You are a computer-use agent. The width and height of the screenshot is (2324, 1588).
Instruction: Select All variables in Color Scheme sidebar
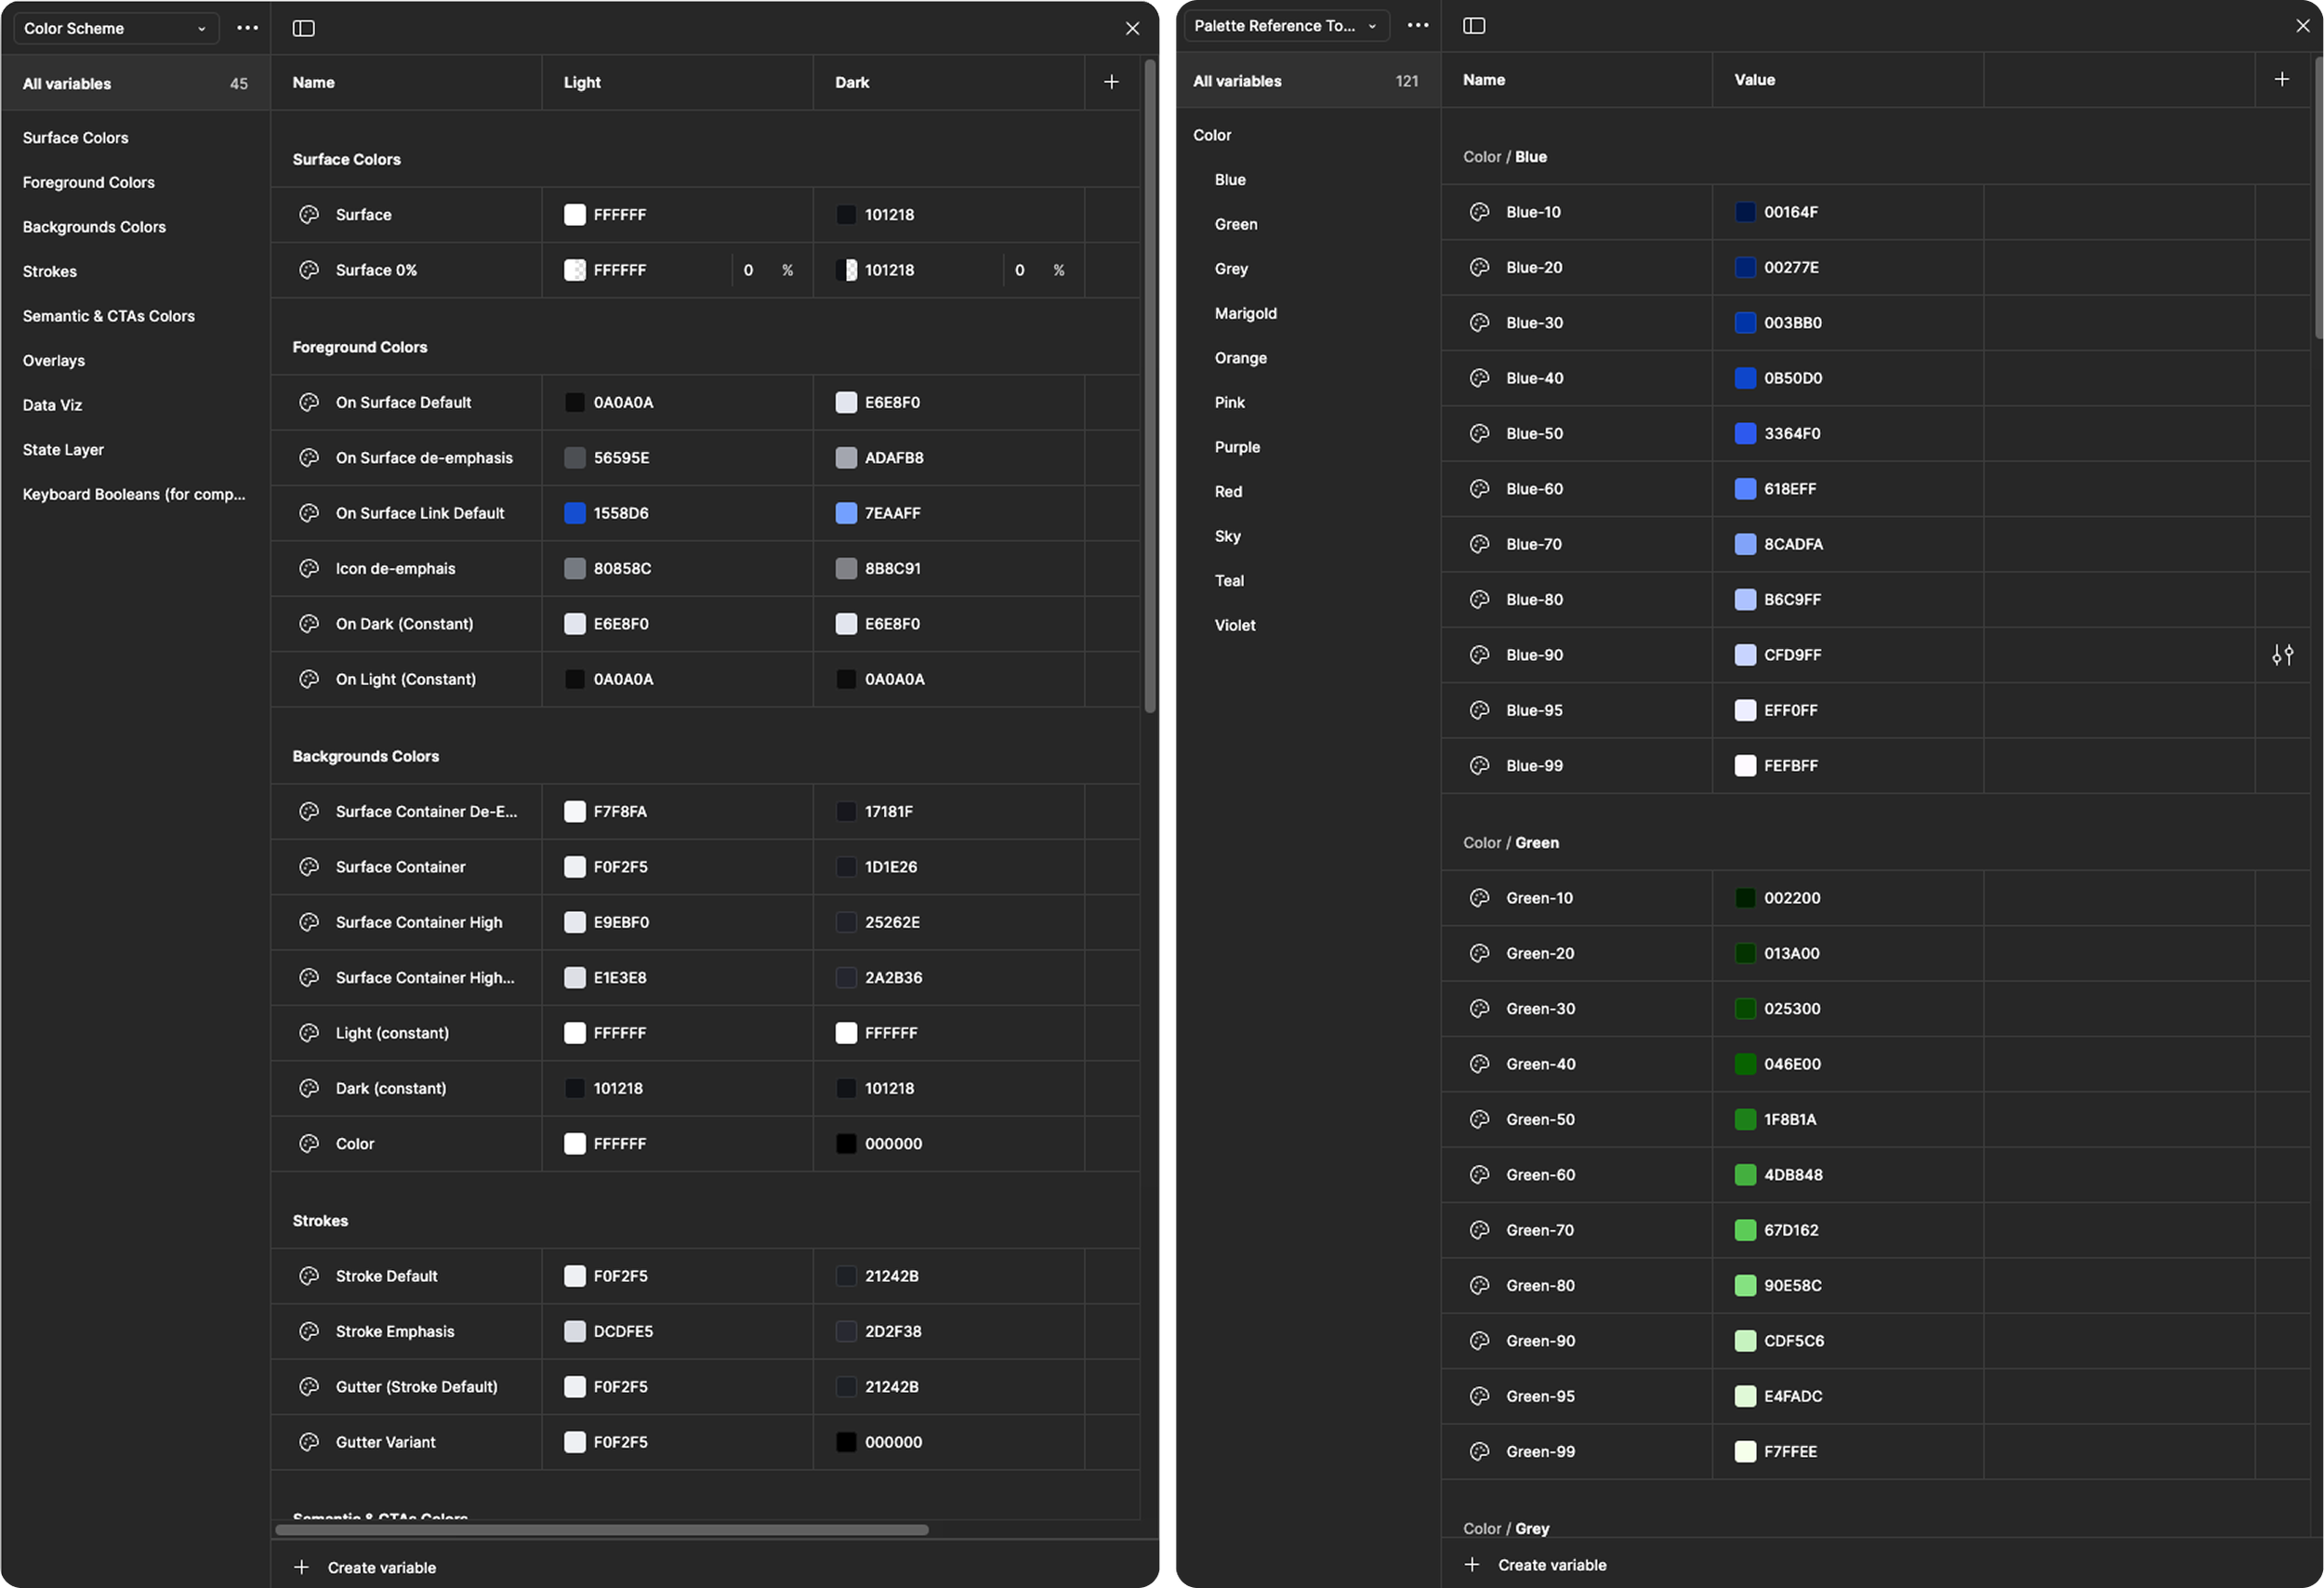point(67,84)
